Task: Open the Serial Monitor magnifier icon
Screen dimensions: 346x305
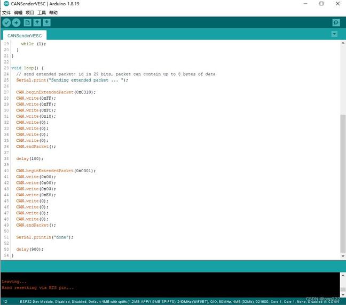Action: [336, 22]
